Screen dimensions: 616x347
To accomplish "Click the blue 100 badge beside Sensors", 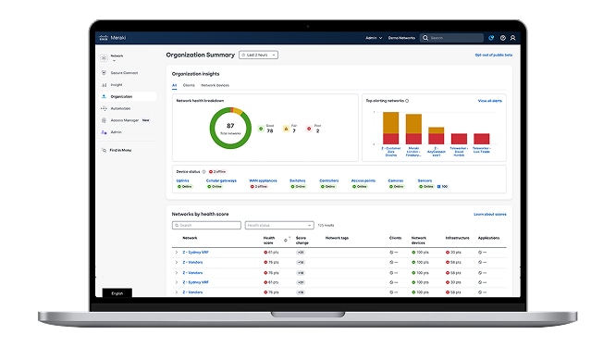I will [x=442, y=187].
